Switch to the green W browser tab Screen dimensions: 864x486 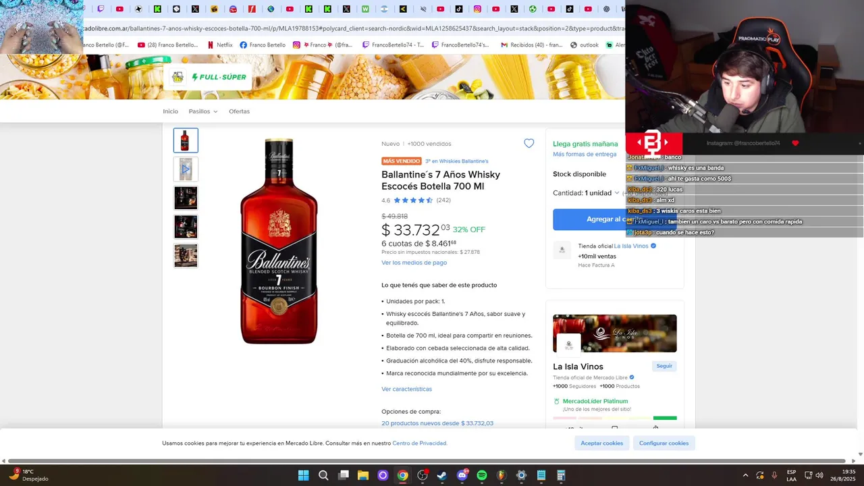click(x=365, y=9)
